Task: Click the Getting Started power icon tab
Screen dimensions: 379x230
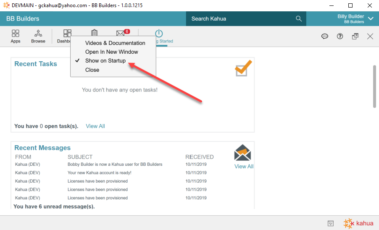Action: point(159,34)
